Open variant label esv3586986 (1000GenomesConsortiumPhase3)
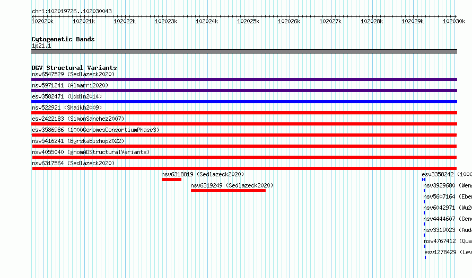Image resolution: width=472 pixels, height=278 pixels. [95, 130]
